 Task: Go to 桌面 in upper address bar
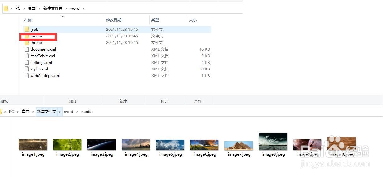click(x=32, y=8)
